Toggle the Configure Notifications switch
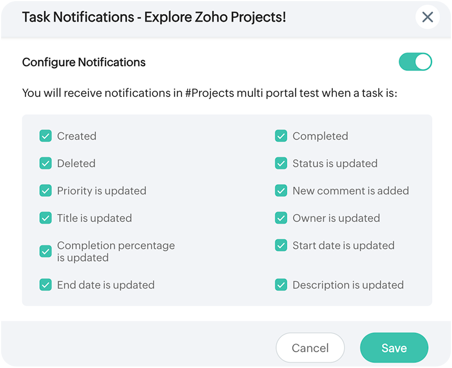The height and width of the screenshot is (368, 452). coord(415,62)
